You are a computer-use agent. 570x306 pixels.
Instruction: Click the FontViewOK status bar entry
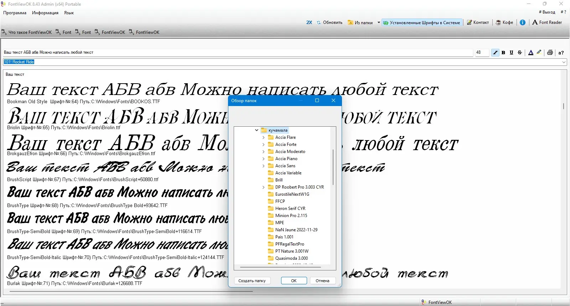point(437,302)
